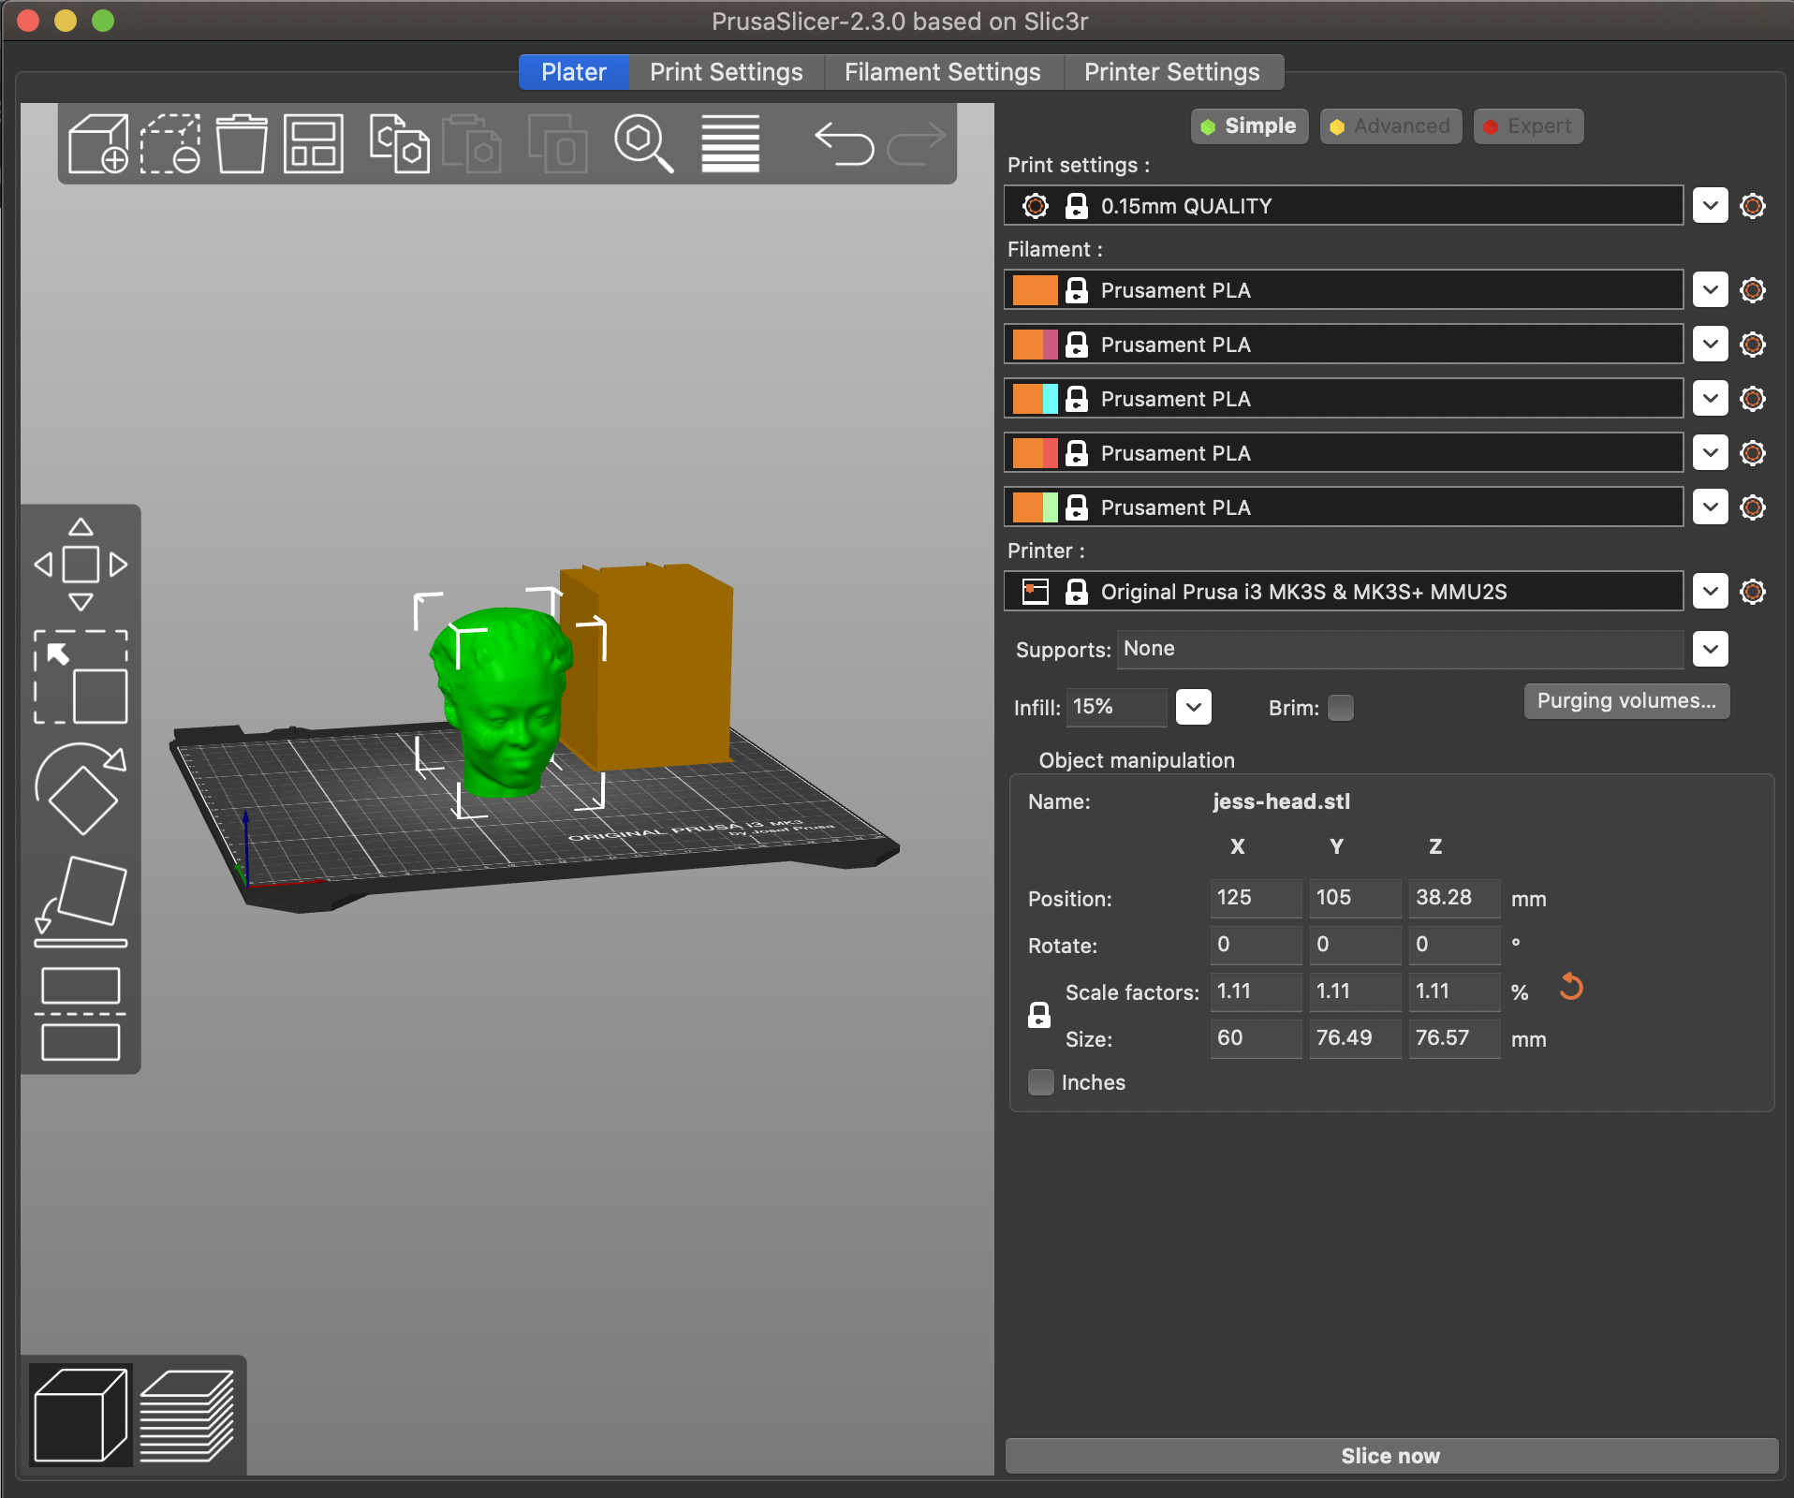Click the Paste icon in toolbar
Screen dimensions: 1794x1498
click(x=471, y=143)
